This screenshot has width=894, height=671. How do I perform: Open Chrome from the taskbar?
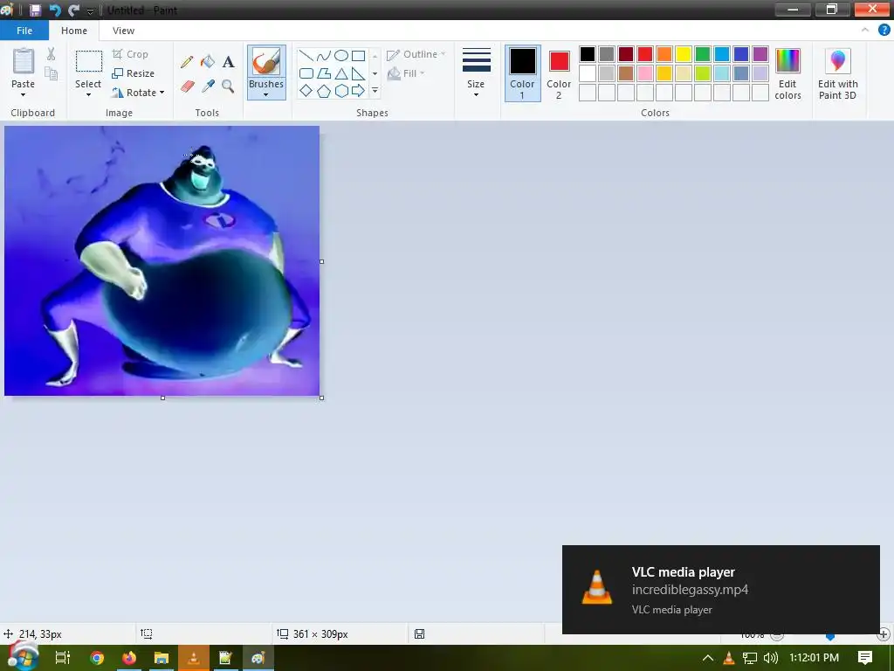pos(97,658)
